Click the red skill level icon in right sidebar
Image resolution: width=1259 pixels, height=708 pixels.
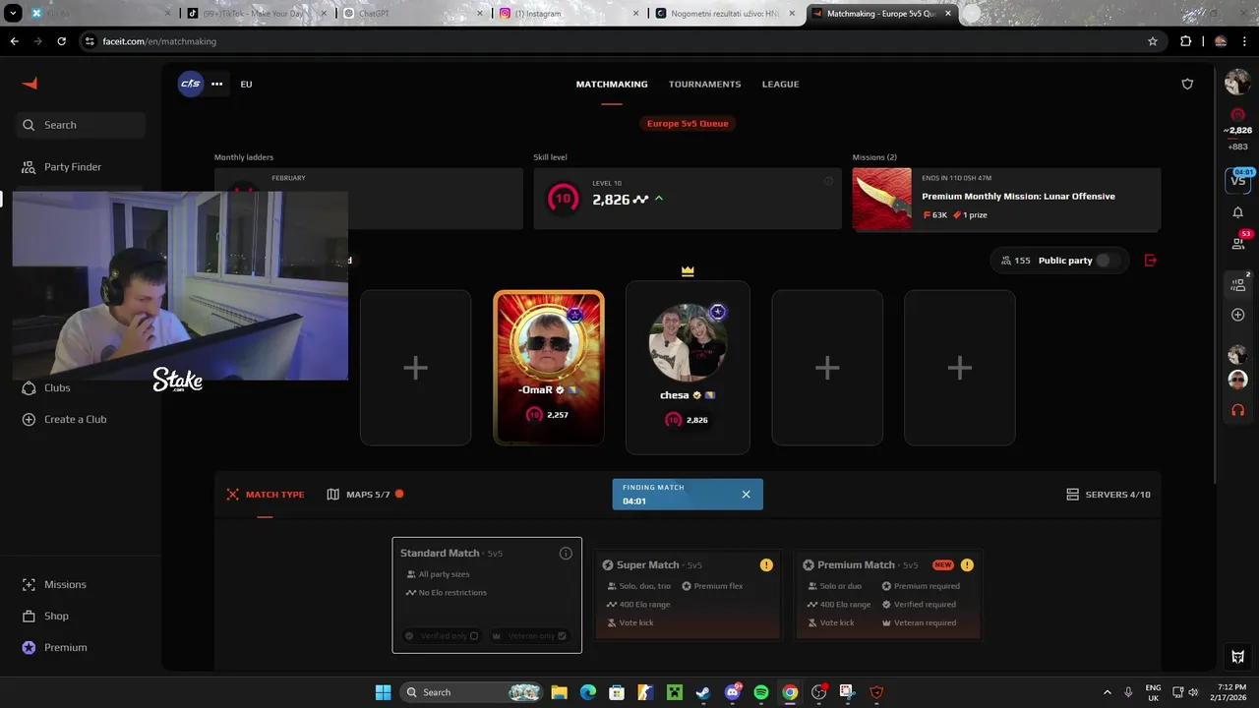tap(1237, 115)
